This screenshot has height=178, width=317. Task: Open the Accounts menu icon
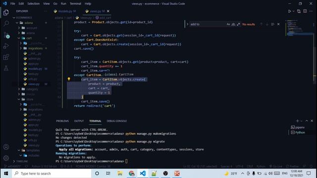coord(6,147)
